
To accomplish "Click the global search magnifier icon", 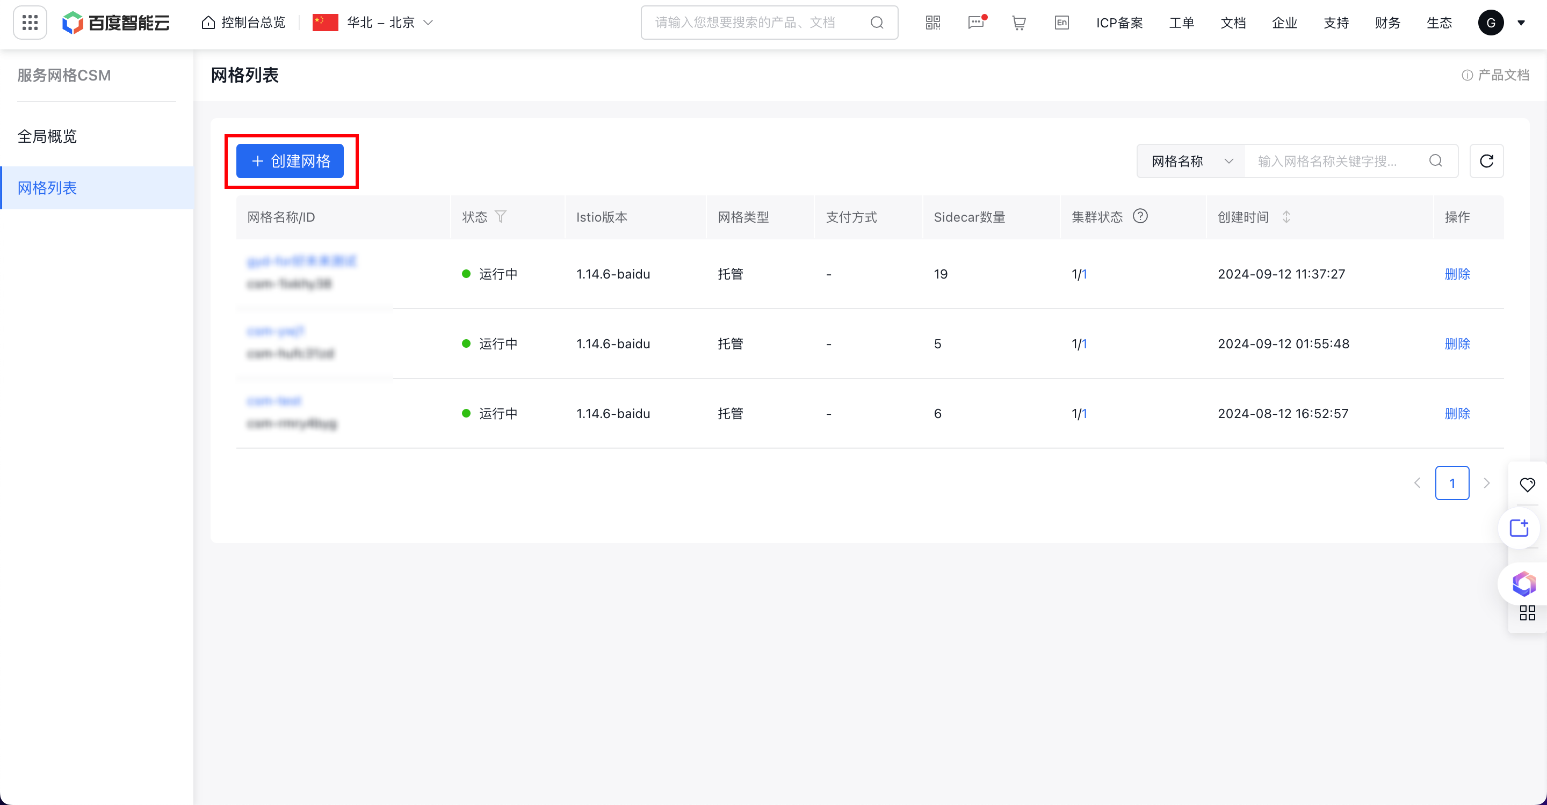I will 877,23.
